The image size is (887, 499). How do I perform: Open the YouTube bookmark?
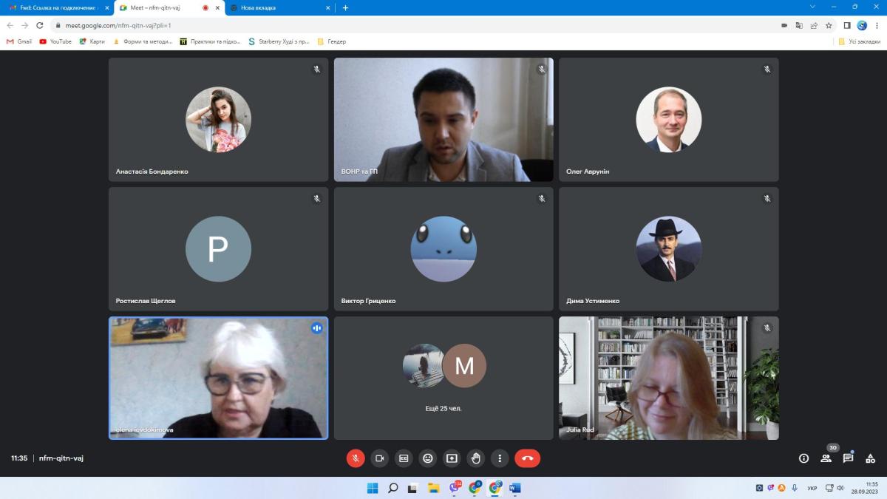pos(55,41)
